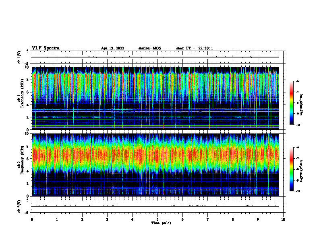Click the "1" tick on the Time axis
This screenshot has height=246, width=319.
coord(57,219)
